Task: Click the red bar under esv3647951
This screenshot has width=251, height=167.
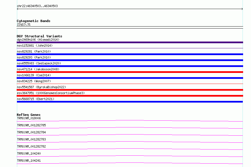Action: point(130,96)
